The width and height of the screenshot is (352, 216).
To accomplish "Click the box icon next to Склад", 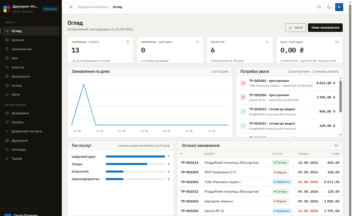I will tap(7, 85).
